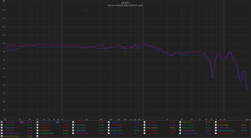
Task: Enable the Verum Dekoni DT Series trace
Action: click(2, 133)
